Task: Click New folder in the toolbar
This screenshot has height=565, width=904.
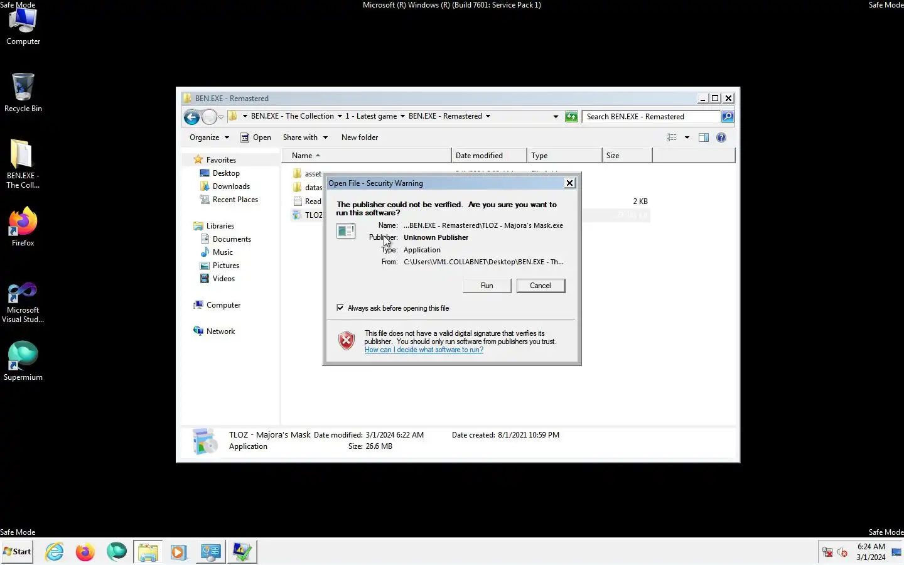Action: point(360,137)
